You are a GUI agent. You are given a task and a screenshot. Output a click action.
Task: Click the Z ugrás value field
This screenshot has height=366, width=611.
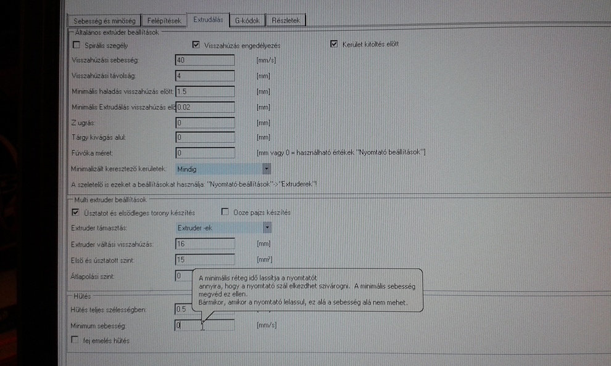(x=205, y=122)
